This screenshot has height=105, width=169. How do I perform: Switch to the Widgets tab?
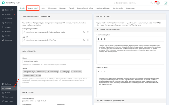click(33, 8)
